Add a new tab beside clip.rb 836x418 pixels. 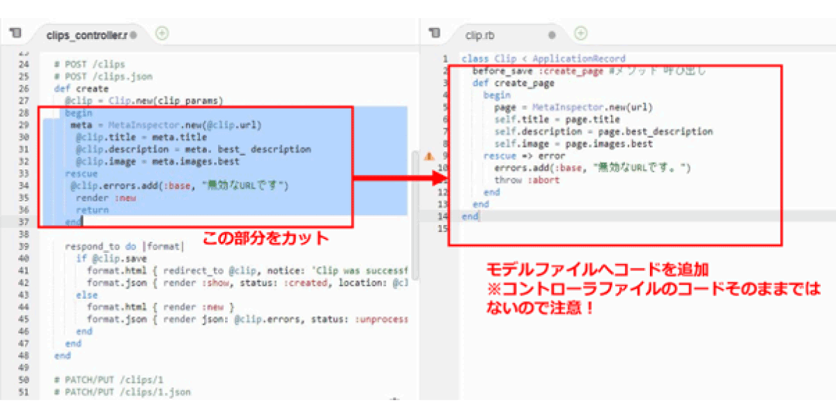click(581, 33)
